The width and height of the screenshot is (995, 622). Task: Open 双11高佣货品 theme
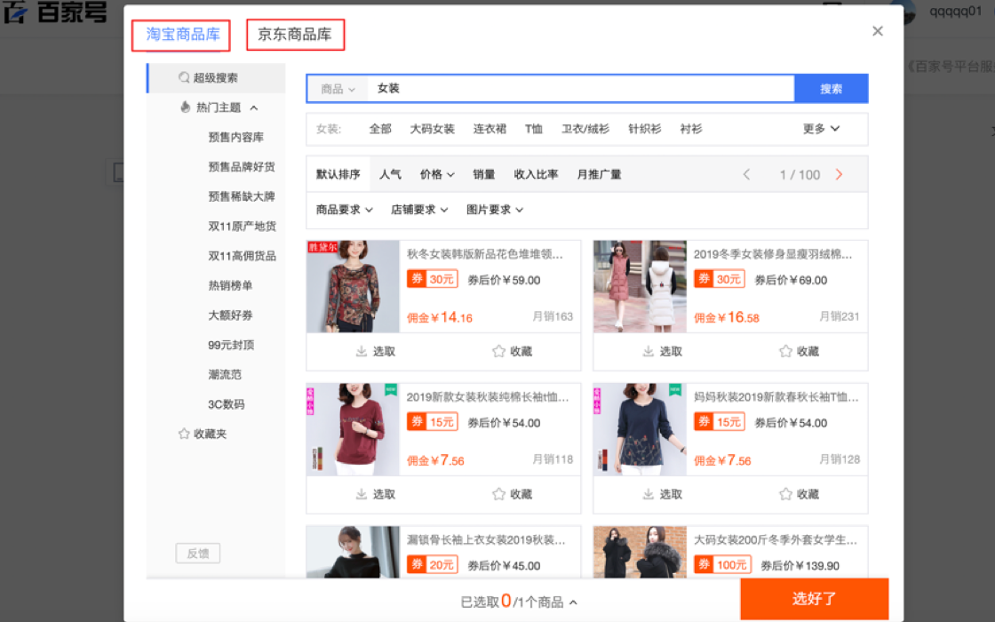243,257
